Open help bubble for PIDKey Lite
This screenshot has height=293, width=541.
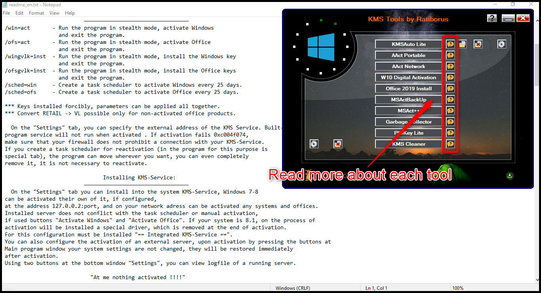450,133
